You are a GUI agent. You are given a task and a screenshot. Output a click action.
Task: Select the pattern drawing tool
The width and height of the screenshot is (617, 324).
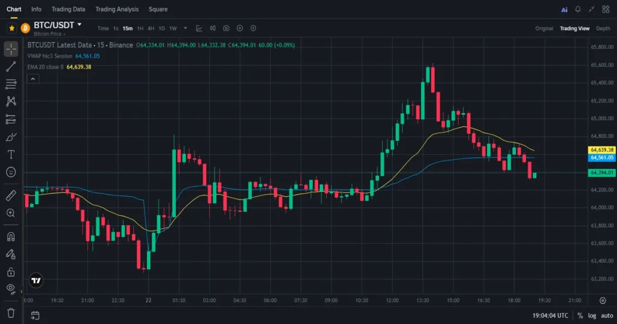[x=11, y=101]
